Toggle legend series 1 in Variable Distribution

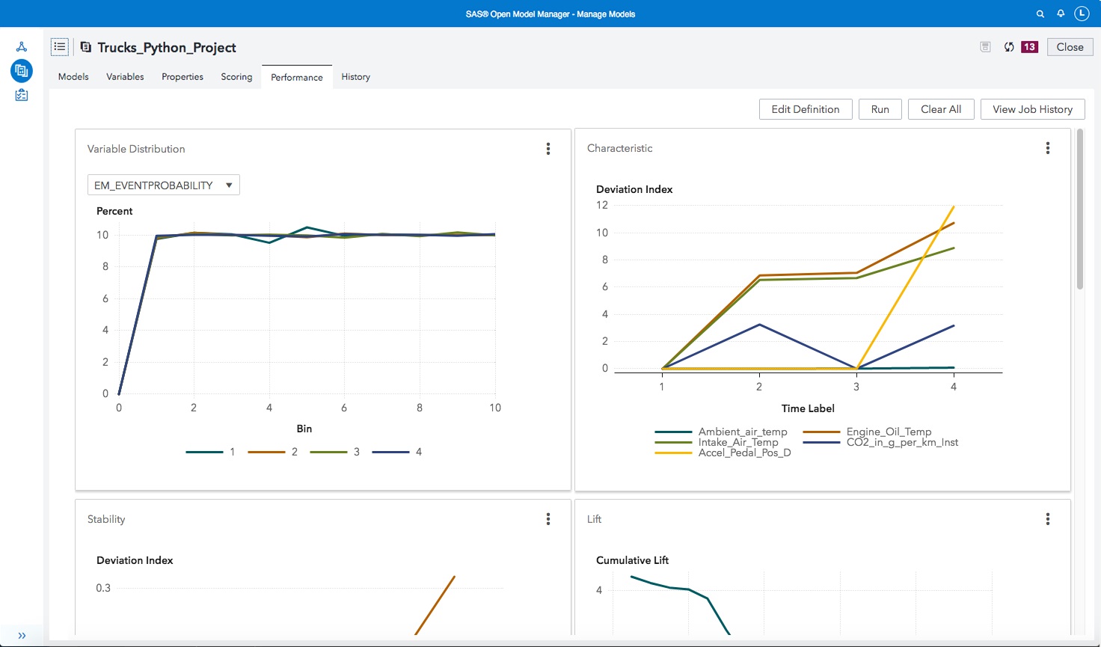pyautogui.click(x=211, y=452)
